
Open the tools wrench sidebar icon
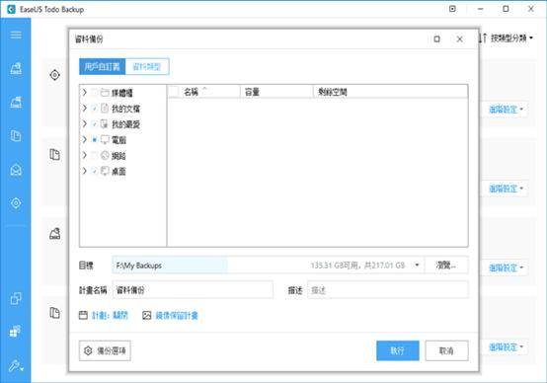[16, 365]
